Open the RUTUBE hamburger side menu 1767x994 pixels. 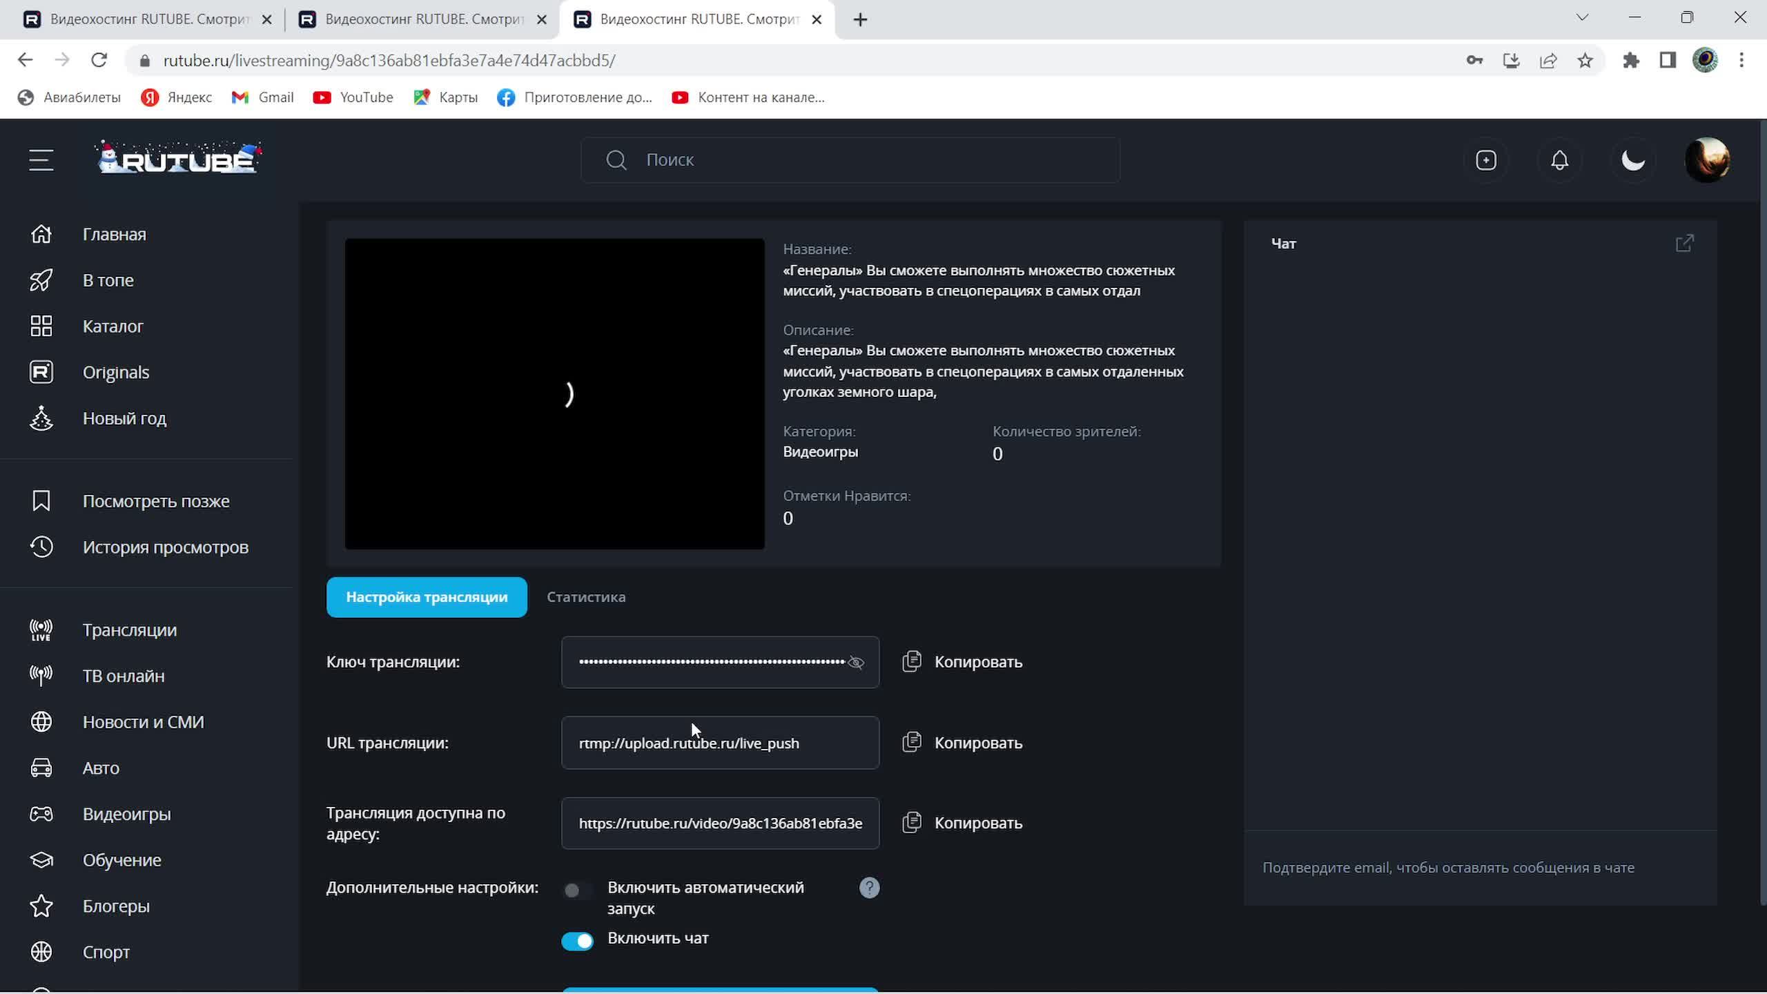pyautogui.click(x=41, y=160)
